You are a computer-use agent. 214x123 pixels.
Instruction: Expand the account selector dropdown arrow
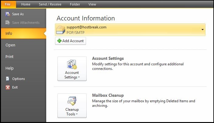click(202, 30)
